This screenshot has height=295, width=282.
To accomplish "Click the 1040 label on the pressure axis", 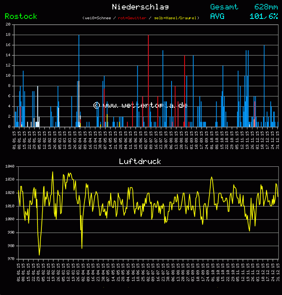I will (10, 166).
